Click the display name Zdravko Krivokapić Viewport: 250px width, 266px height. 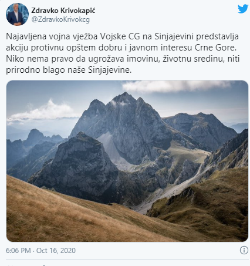63,11
